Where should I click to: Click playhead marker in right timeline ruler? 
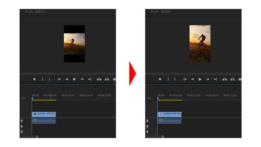[x=158, y=99]
